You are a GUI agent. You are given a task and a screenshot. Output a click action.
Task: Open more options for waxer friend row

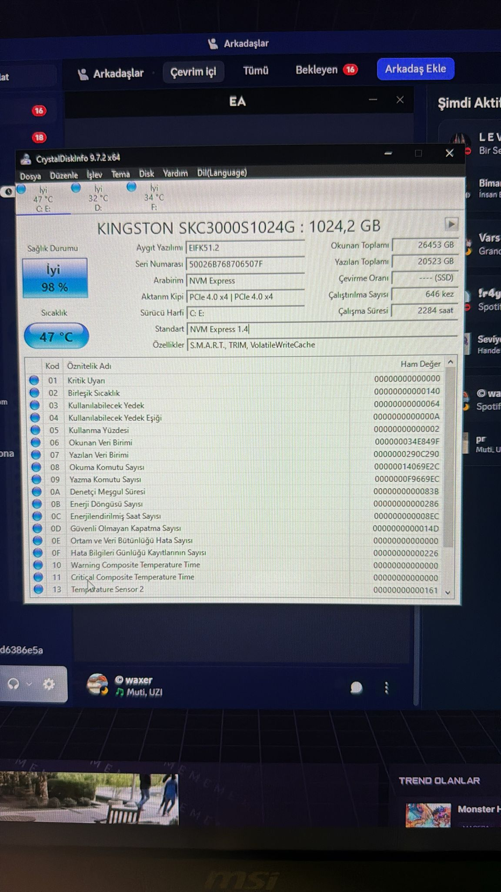point(386,688)
